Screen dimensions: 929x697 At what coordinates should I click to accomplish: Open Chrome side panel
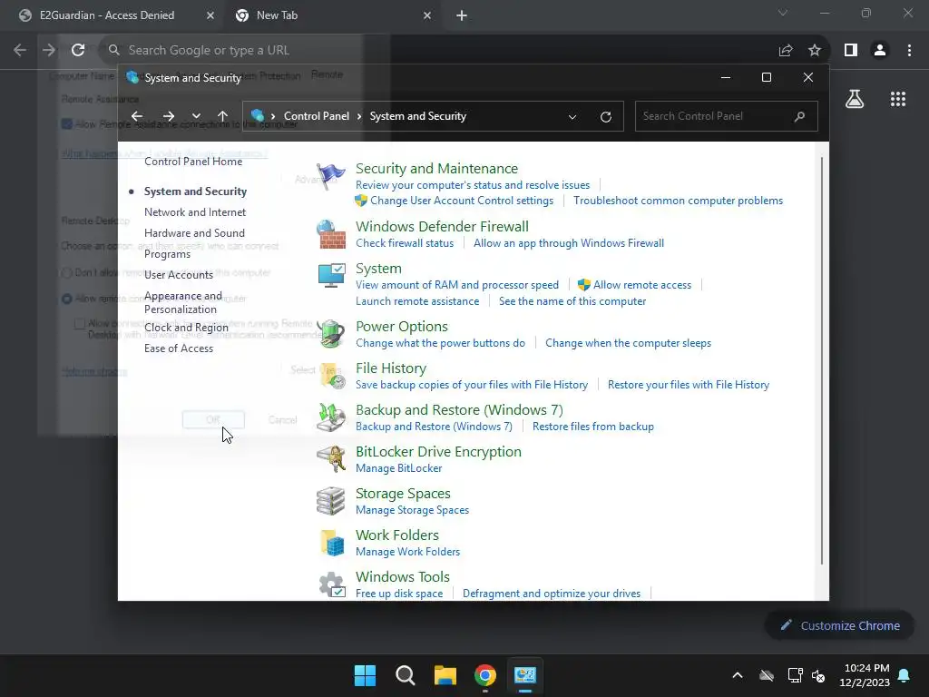[851, 51]
